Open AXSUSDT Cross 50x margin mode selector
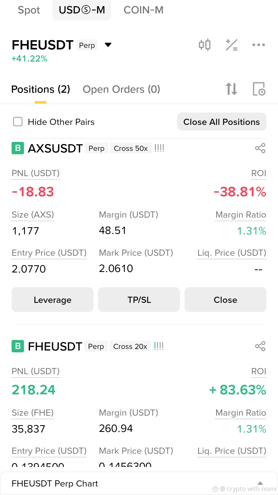This screenshot has width=278, height=495. [x=131, y=148]
